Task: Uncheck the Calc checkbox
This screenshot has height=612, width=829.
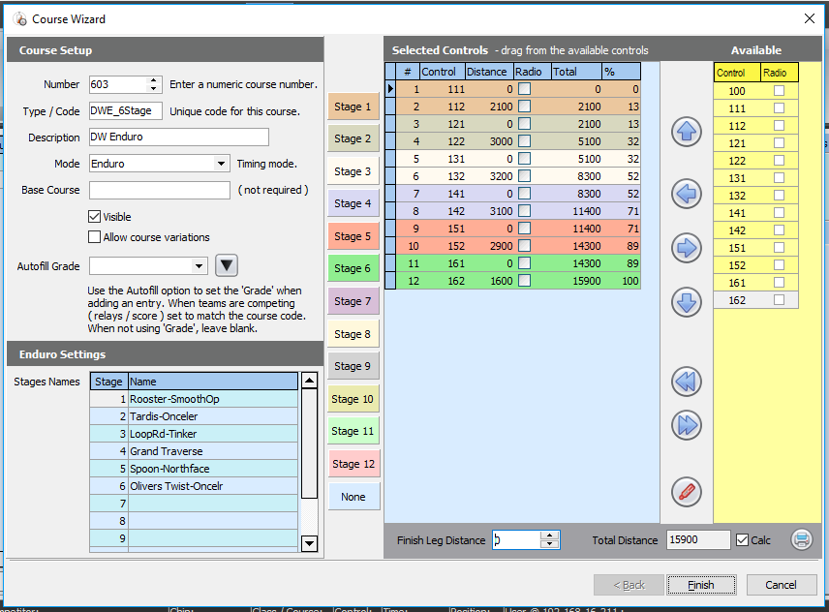Action: [742, 540]
